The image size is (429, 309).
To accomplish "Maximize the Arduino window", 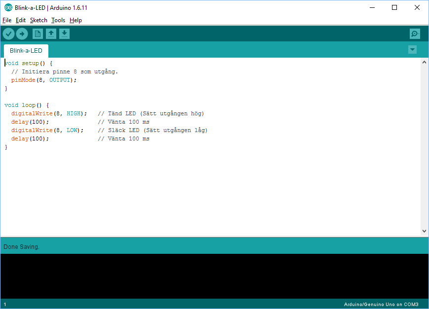I will coord(394,8).
